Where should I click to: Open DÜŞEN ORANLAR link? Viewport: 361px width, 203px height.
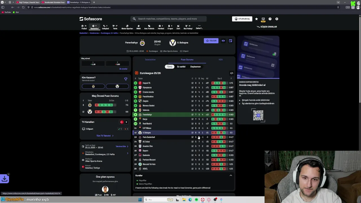coord(267,27)
